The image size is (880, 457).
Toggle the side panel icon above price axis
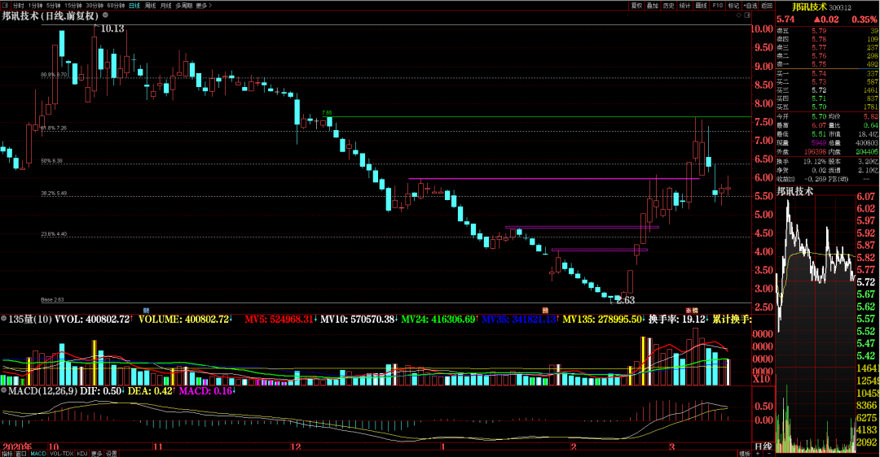747,15
